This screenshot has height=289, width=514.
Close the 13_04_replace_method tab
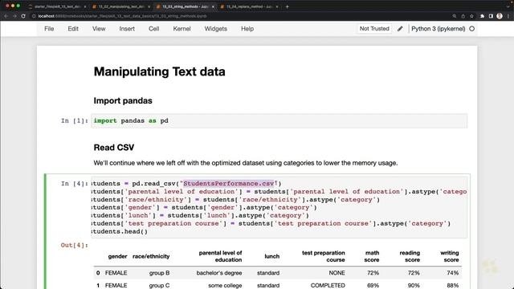pyautogui.click(x=277, y=6)
